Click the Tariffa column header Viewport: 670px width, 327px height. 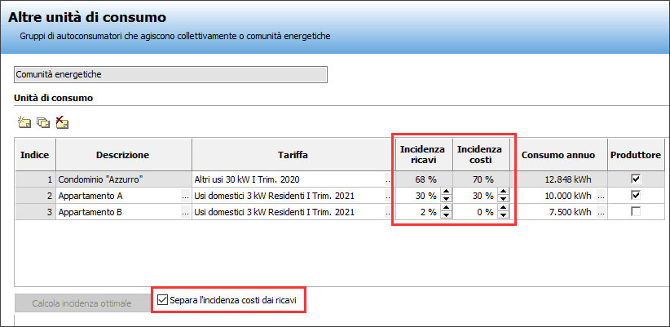coord(291,154)
